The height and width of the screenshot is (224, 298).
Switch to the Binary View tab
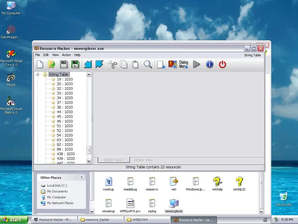(x=144, y=160)
